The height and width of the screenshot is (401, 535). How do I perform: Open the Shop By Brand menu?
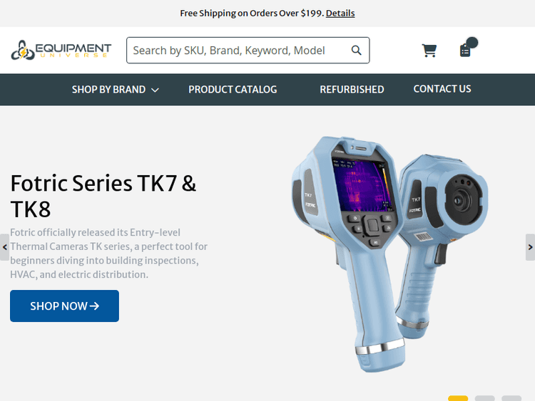pyautogui.click(x=116, y=90)
